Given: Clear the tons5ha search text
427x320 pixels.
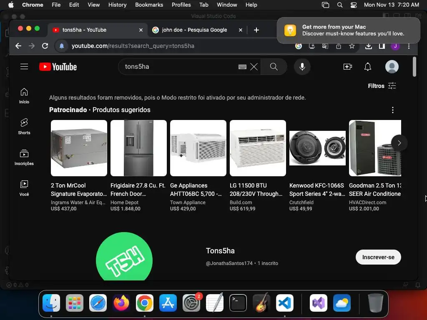Looking at the screenshot, I should click(254, 67).
